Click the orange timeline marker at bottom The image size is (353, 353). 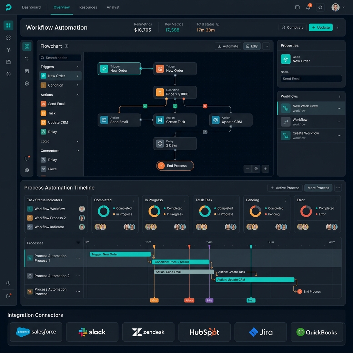point(154,300)
